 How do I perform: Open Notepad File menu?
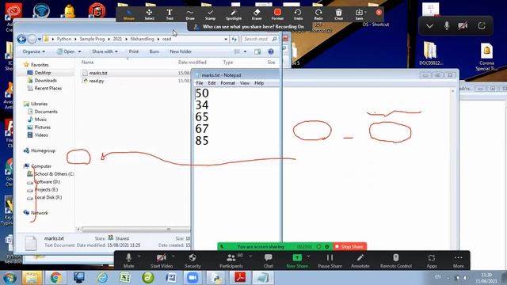pyautogui.click(x=200, y=83)
